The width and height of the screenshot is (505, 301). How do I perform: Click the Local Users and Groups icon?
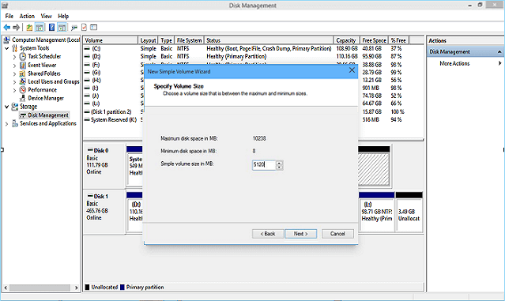click(x=23, y=81)
